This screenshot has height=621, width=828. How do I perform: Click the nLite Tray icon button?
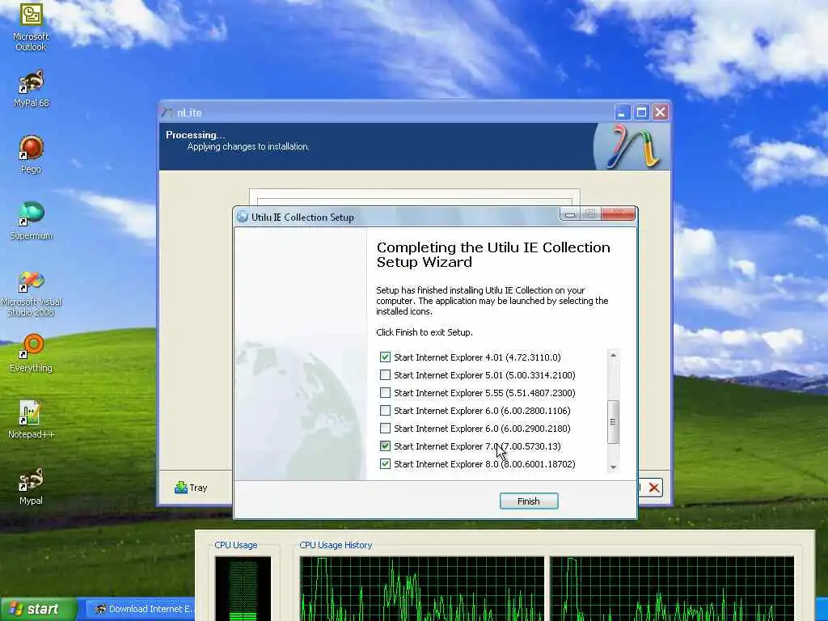click(191, 488)
